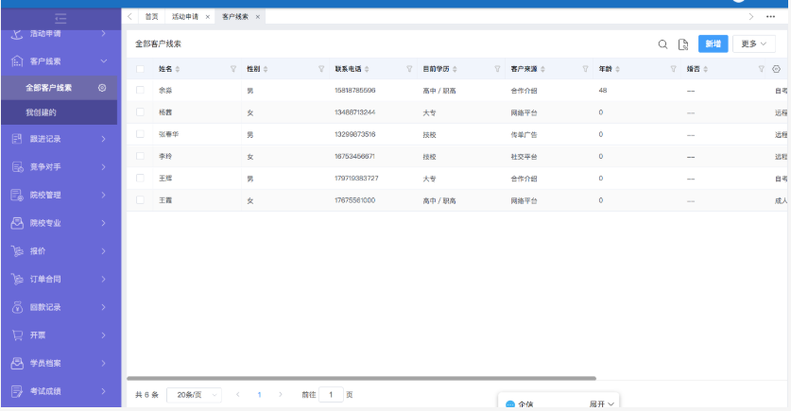
Task: Click the horizontal table scrollbar
Action: coord(359,378)
